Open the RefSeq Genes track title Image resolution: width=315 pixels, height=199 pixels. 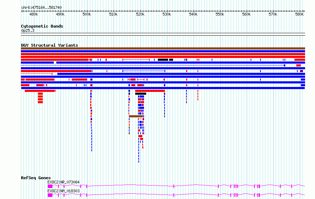[36, 178]
